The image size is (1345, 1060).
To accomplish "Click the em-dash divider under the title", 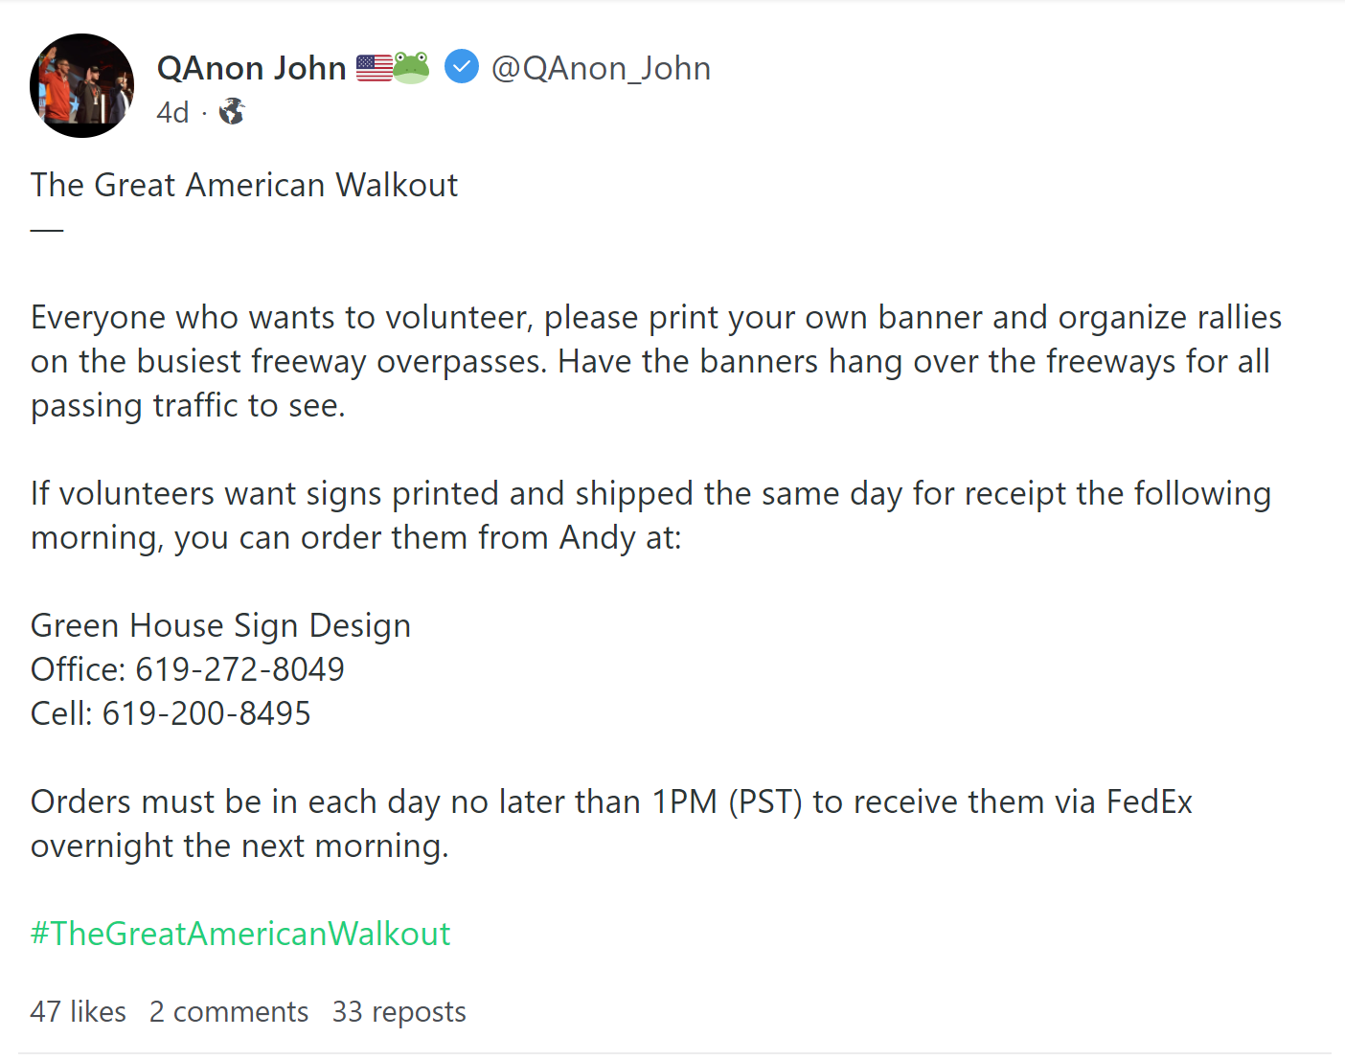I will [x=46, y=228].
